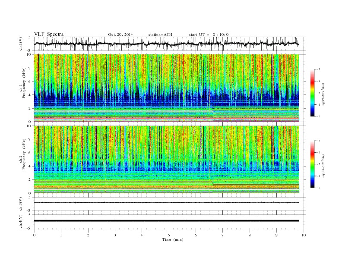Click the ch.2 "Frequency (kHz)" axis label
Screen dimensions: 342x264
click(24, 154)
